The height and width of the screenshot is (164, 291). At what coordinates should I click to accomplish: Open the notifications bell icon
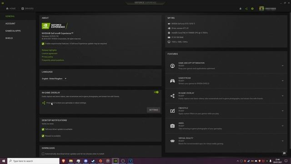241,9
